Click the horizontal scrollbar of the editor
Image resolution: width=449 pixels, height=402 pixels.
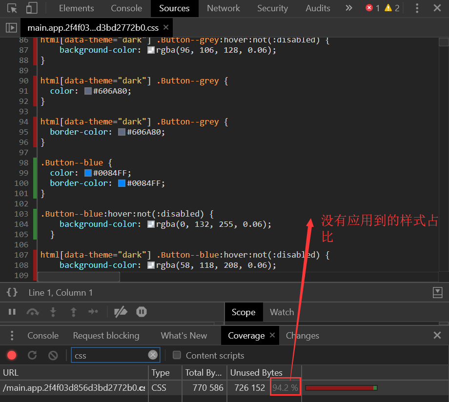[x=79, y=277]
